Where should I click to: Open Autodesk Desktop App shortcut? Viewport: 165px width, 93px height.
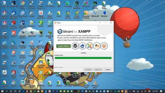coord(14,44)
